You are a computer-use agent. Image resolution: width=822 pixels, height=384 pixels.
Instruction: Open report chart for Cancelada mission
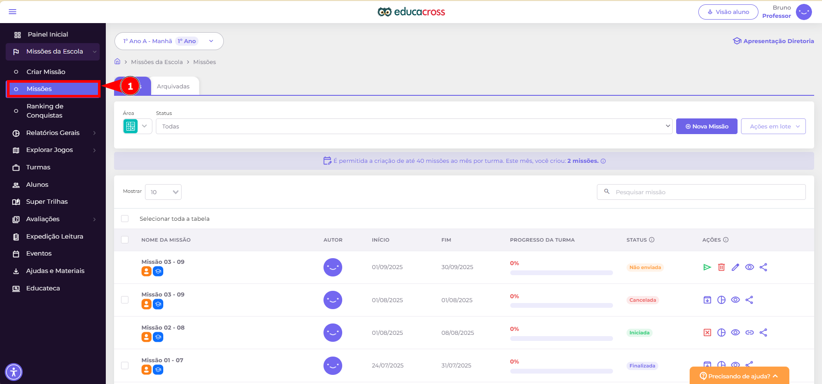(721, 300)
